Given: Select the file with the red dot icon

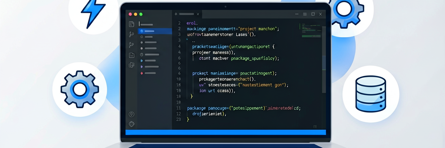Looking at the screenshot, I should [x=149, y=73].
